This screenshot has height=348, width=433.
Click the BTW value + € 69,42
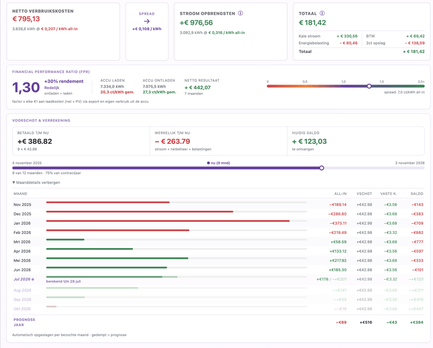point(415,36)
